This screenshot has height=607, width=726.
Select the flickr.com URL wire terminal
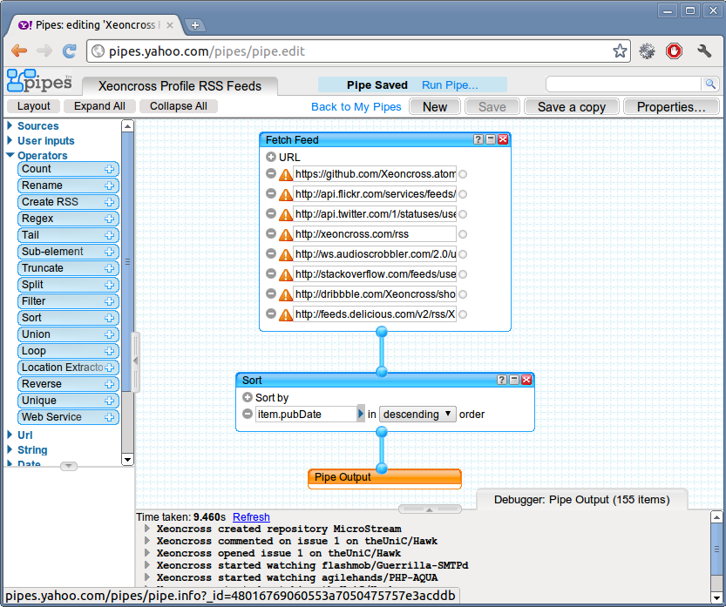coord(463,194)
